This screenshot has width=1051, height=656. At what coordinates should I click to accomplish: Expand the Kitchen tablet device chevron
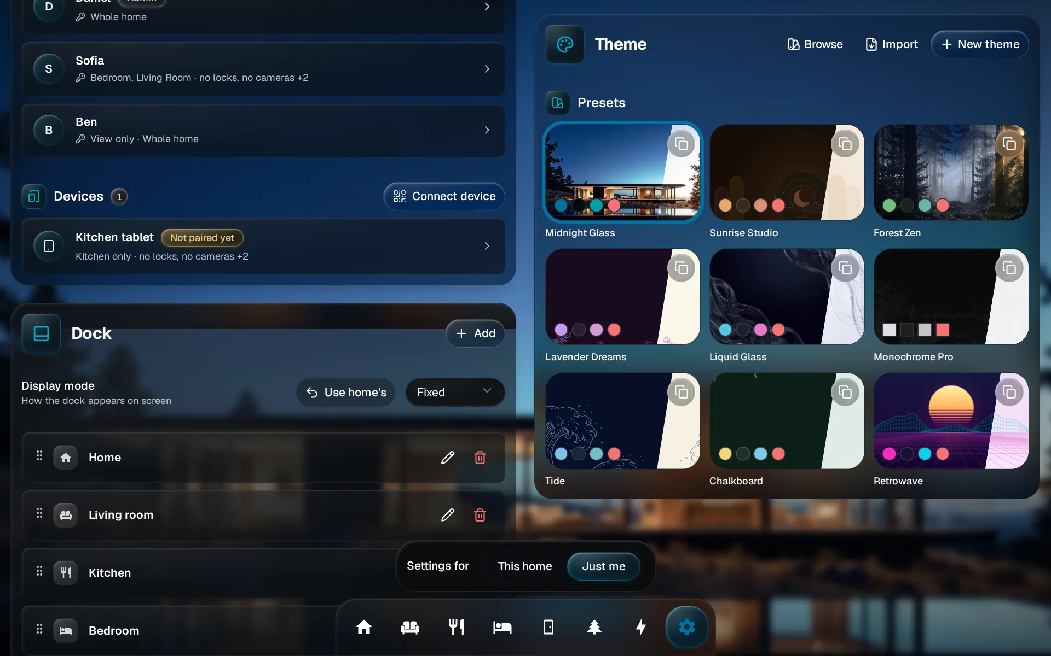coord(487,246)
